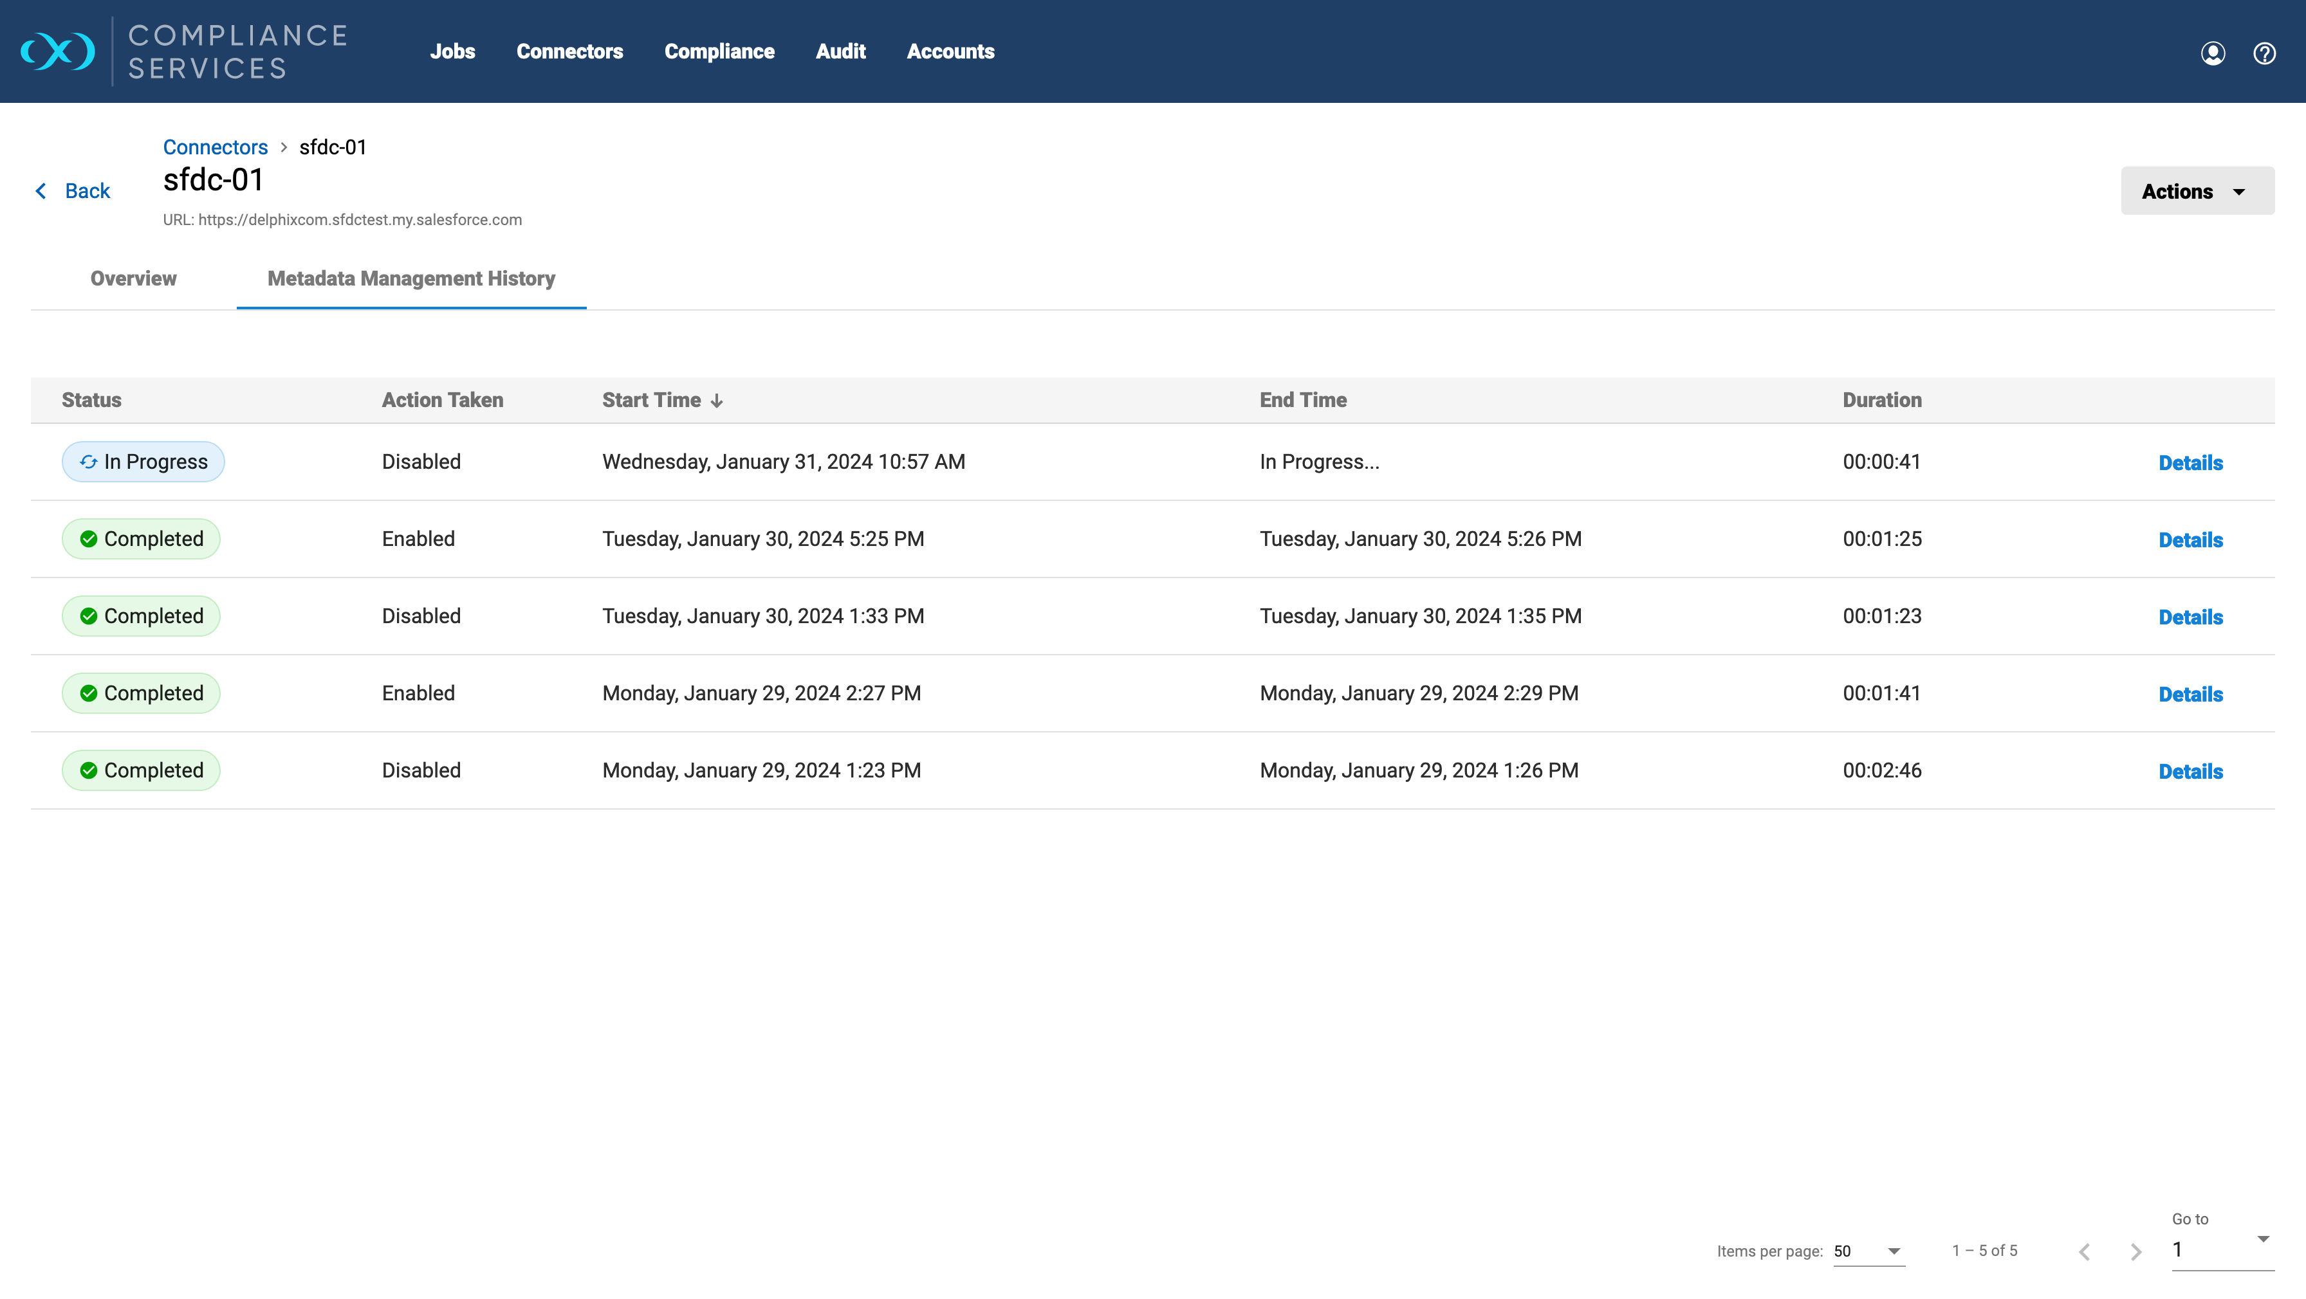
Task: Expand the Actions dropdown
Action: point(2196,190)
